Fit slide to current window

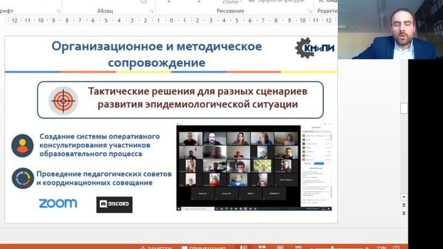[x=396, y=248]
